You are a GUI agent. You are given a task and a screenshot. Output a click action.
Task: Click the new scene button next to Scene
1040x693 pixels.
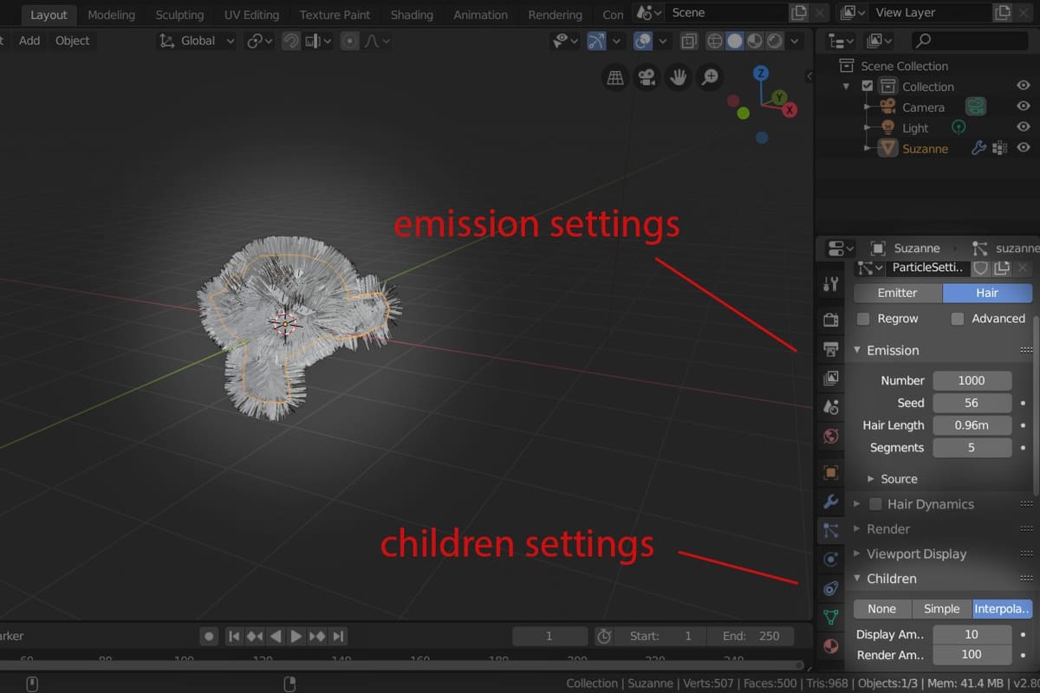click(x=799, y=13)
